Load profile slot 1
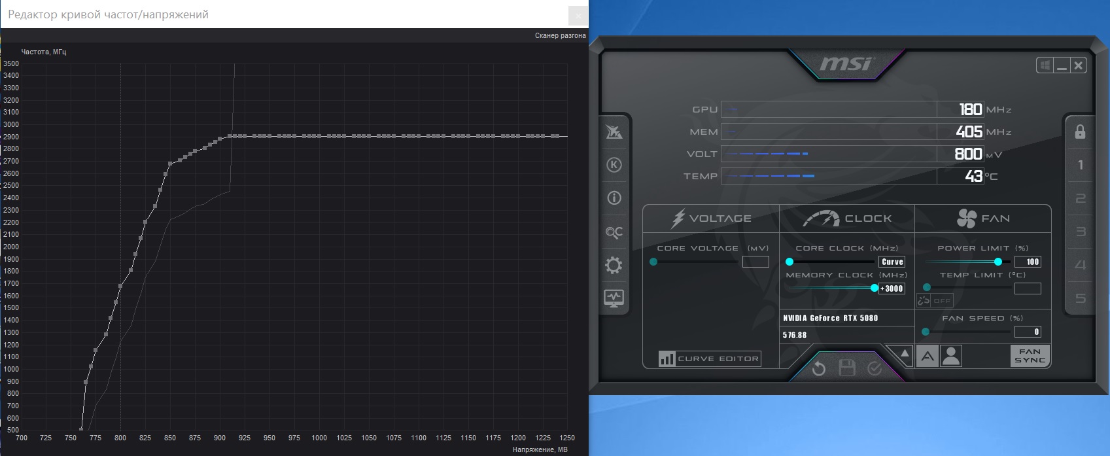Viewport: 1110px width, 456px height. click(x=1080, y=165)
